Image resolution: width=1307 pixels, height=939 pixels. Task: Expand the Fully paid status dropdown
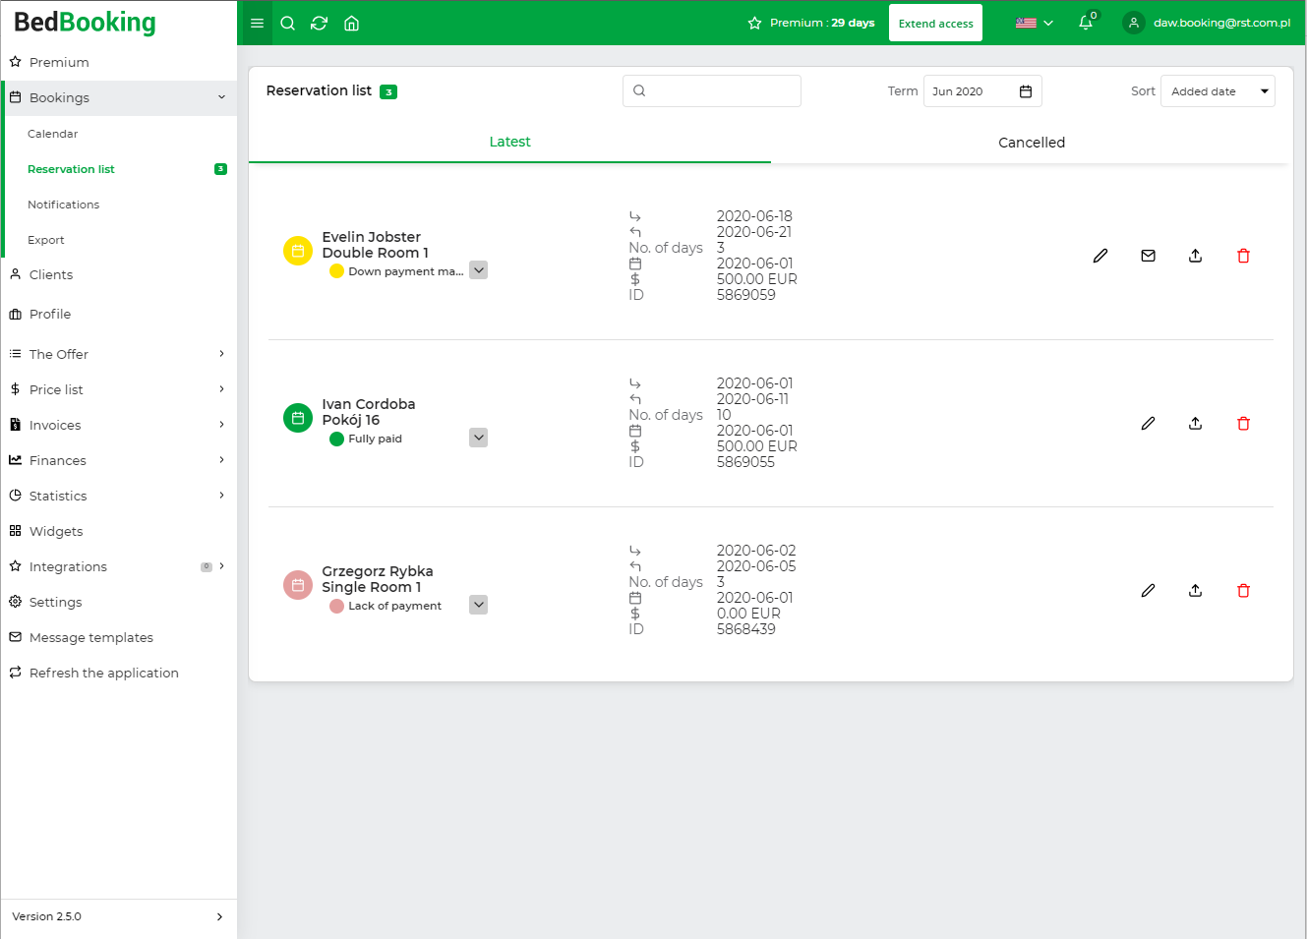tap(478, 438)
